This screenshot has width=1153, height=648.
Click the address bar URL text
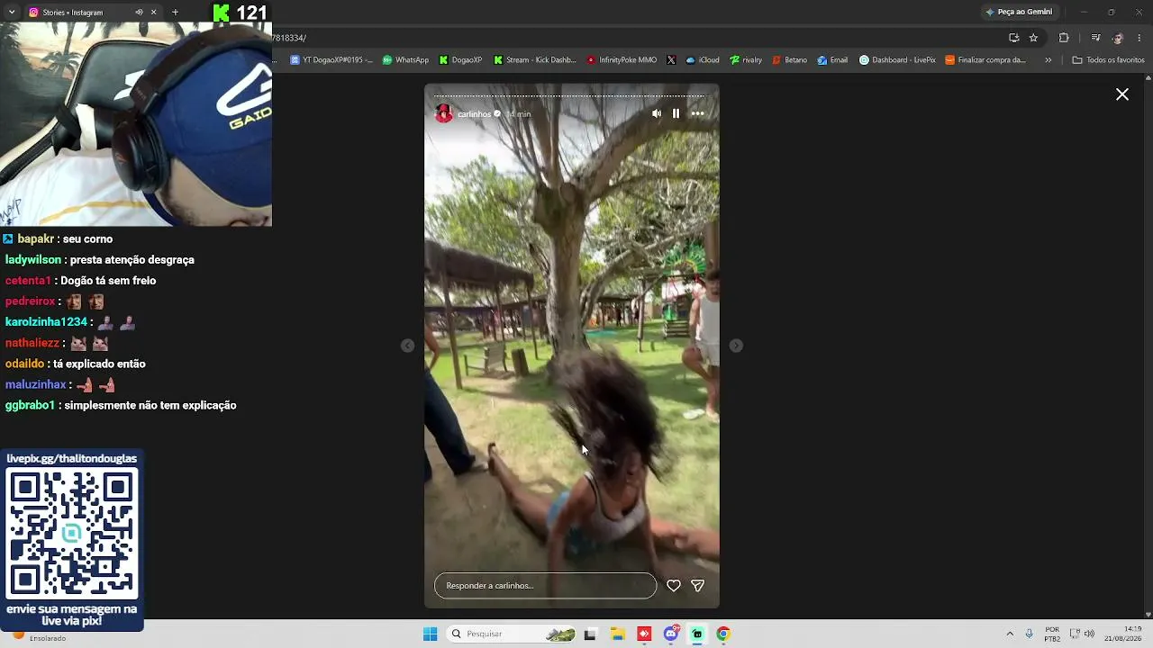(289, 38)
